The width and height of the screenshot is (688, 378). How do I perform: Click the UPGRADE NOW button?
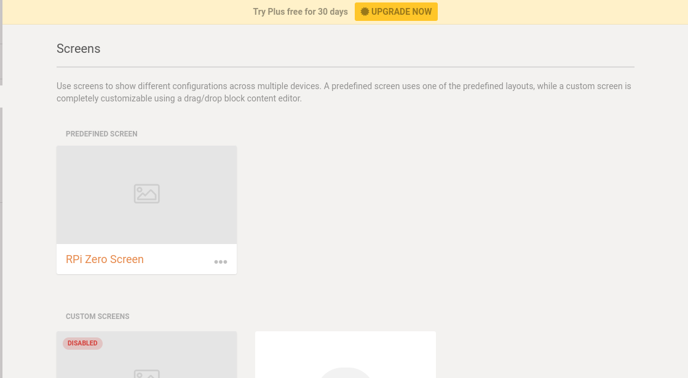click(x=396, y=12)
